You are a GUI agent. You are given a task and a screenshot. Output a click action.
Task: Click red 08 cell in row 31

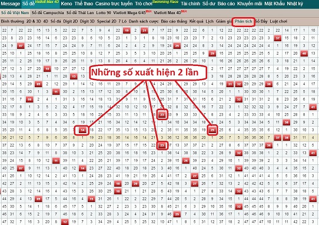(29, 100)
